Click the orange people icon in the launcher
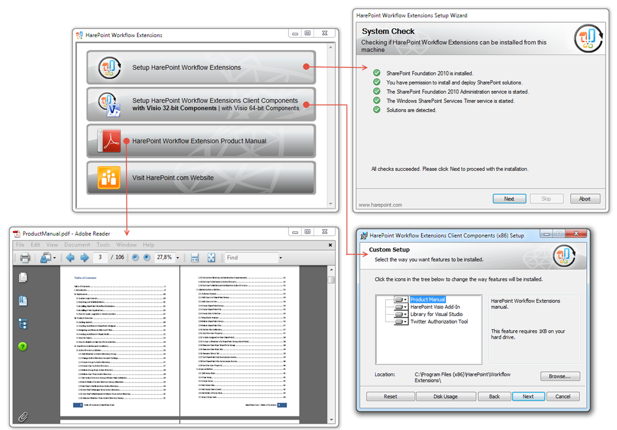This screenshot has height=430, width=617. click(x=109, y=178)
